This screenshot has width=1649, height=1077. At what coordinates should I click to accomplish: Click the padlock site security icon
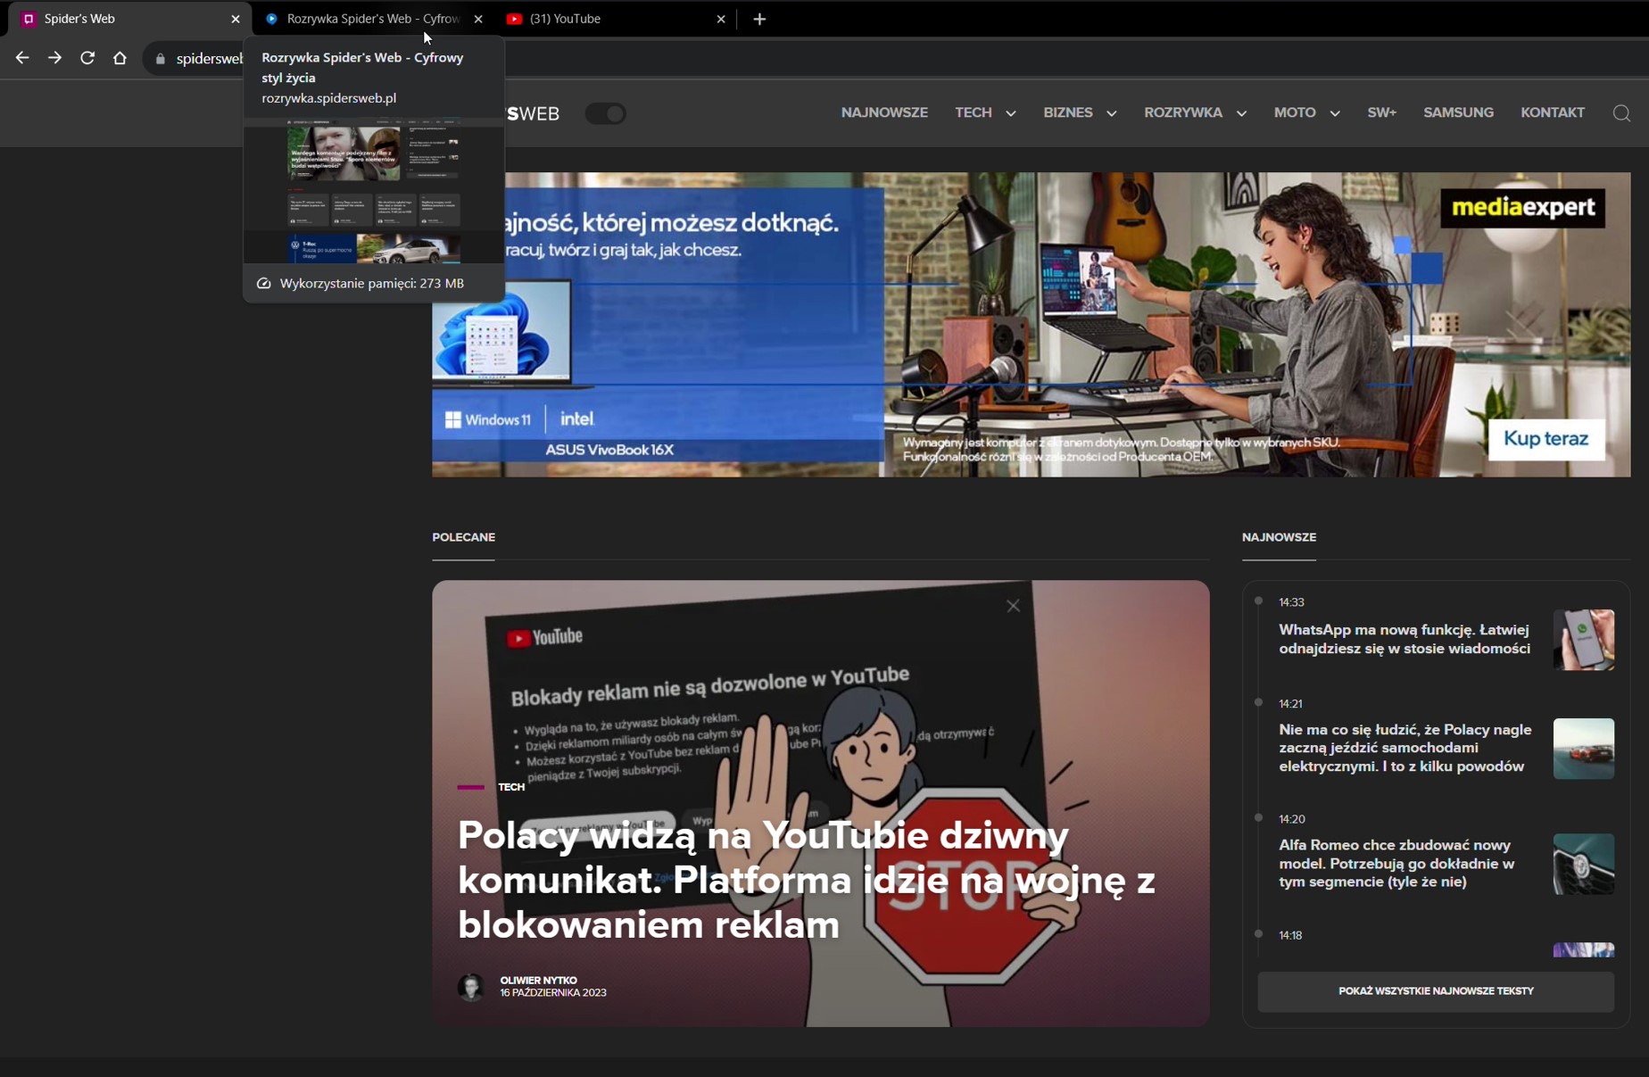pyautogui.click(x=161, y=59)
